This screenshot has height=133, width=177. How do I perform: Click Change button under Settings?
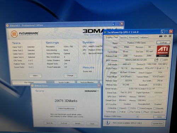[x=70, y=76]
